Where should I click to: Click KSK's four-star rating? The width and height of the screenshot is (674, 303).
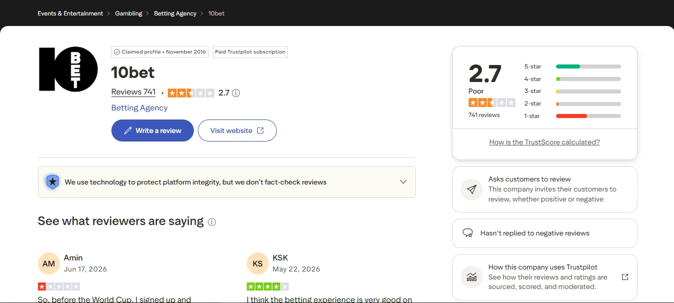[x=268, y=286]
